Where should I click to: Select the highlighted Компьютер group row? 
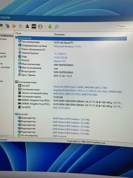tap(71, 38)
